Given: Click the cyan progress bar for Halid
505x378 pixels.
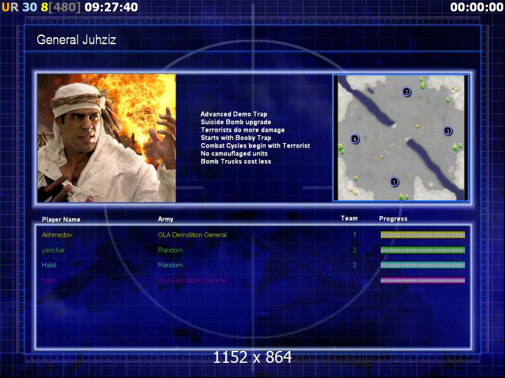Looking at the screenshot, I should click(422, 265).
